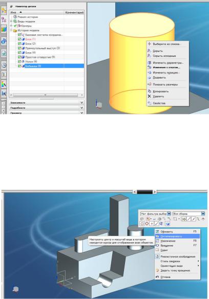Uncheck the Блок (4) checkbox
209x299 pixels.
[19, 53]
